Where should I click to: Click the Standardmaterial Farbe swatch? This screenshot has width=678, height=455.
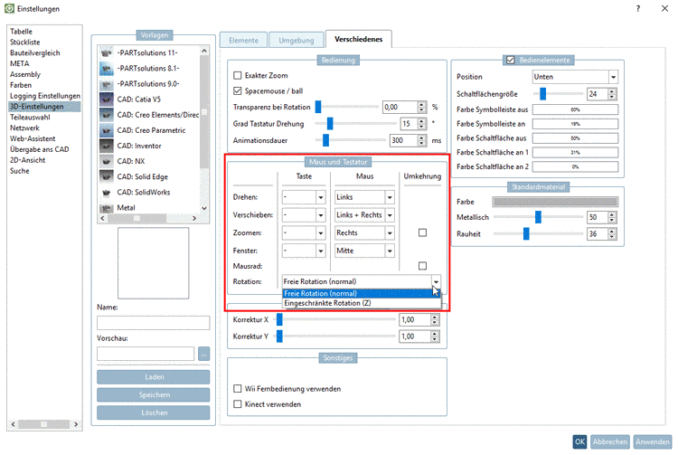[x=555, y=202]
